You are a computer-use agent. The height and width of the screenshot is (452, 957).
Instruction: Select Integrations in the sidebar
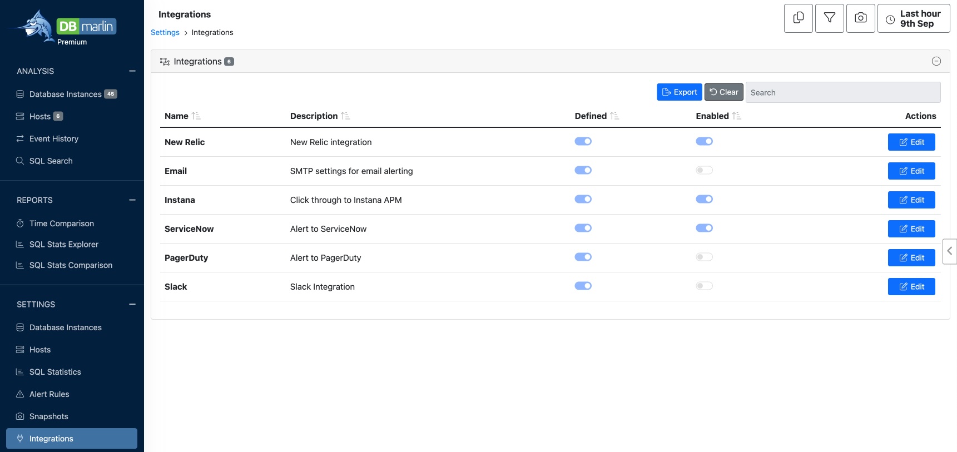pyautogui.click(x=72, y=439)
